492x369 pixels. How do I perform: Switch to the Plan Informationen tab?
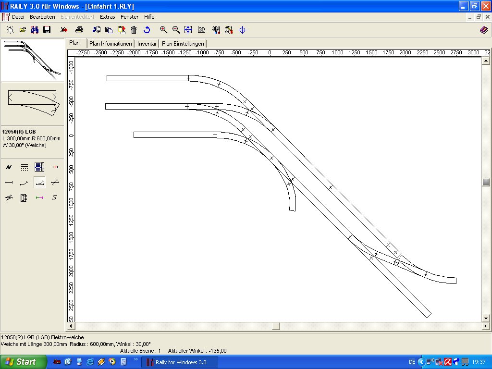coord(111,44)
